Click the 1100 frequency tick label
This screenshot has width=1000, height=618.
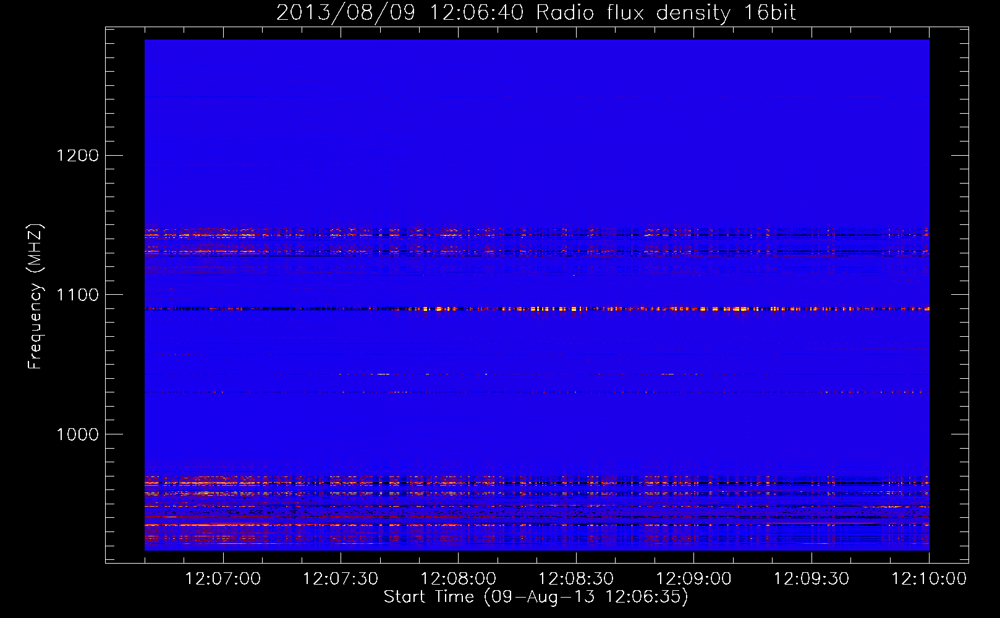(78, 295)
